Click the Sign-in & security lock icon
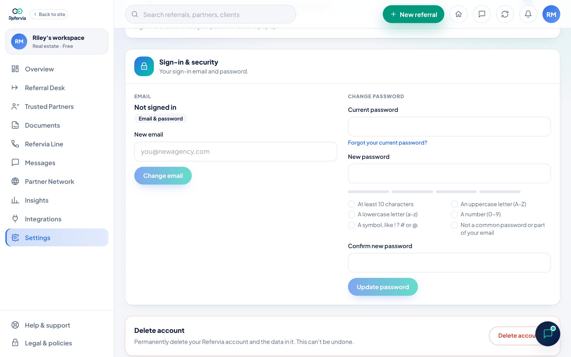The image size is (571, 357). point(144,66)
